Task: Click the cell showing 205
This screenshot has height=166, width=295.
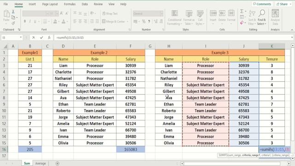Action: pyautogui.click(x=30, y=149)
